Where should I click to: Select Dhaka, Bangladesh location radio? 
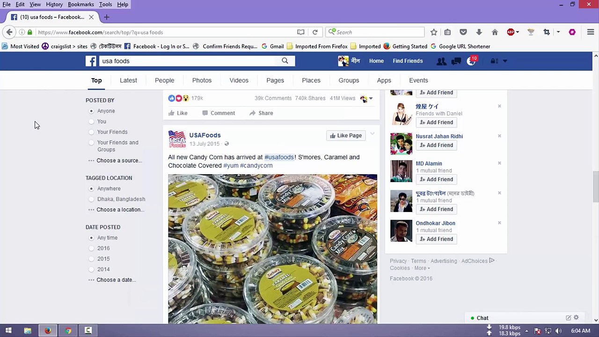(x=91, y=199)
